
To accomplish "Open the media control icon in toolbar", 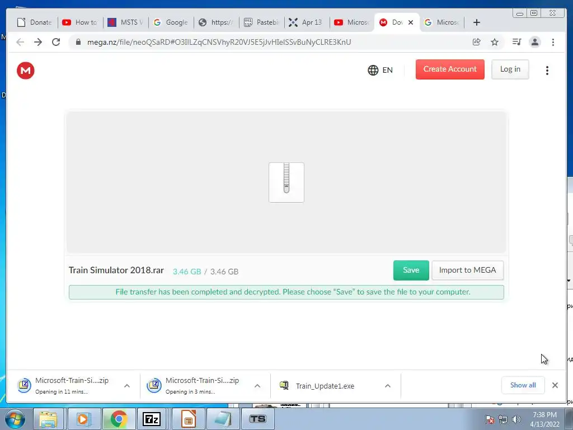I will pos(516,42).
